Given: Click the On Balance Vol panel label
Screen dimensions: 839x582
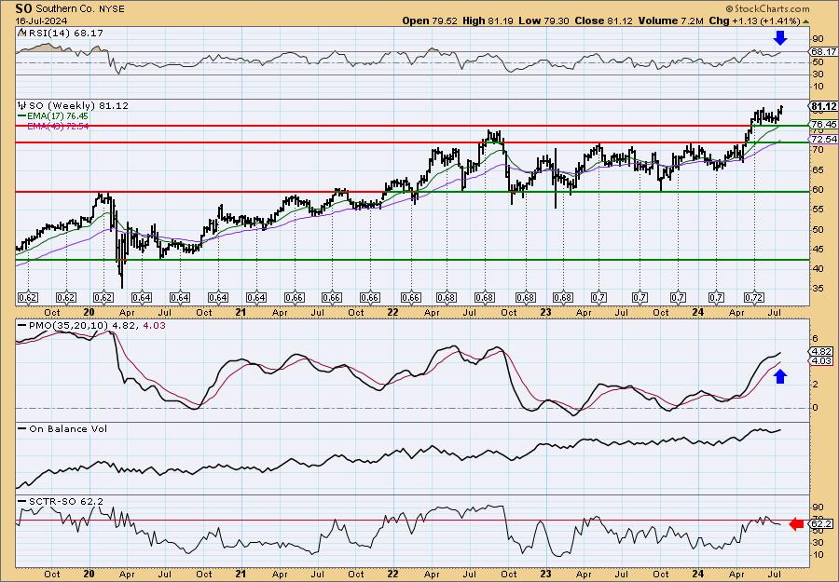Looking at the screenshot, I should pyautogui.click(x=62, y=428).
